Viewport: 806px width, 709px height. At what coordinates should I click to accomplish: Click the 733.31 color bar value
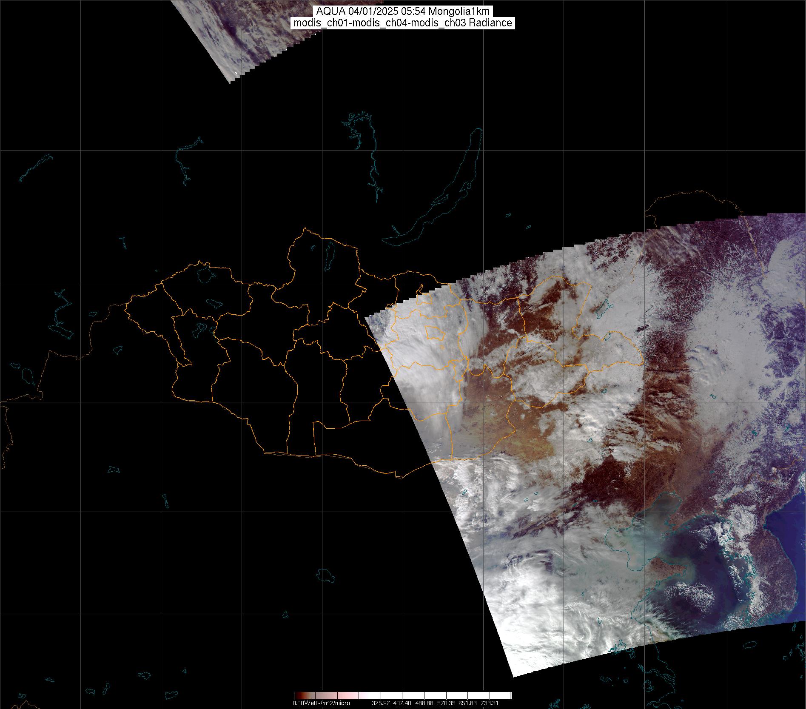pos(489,703)
